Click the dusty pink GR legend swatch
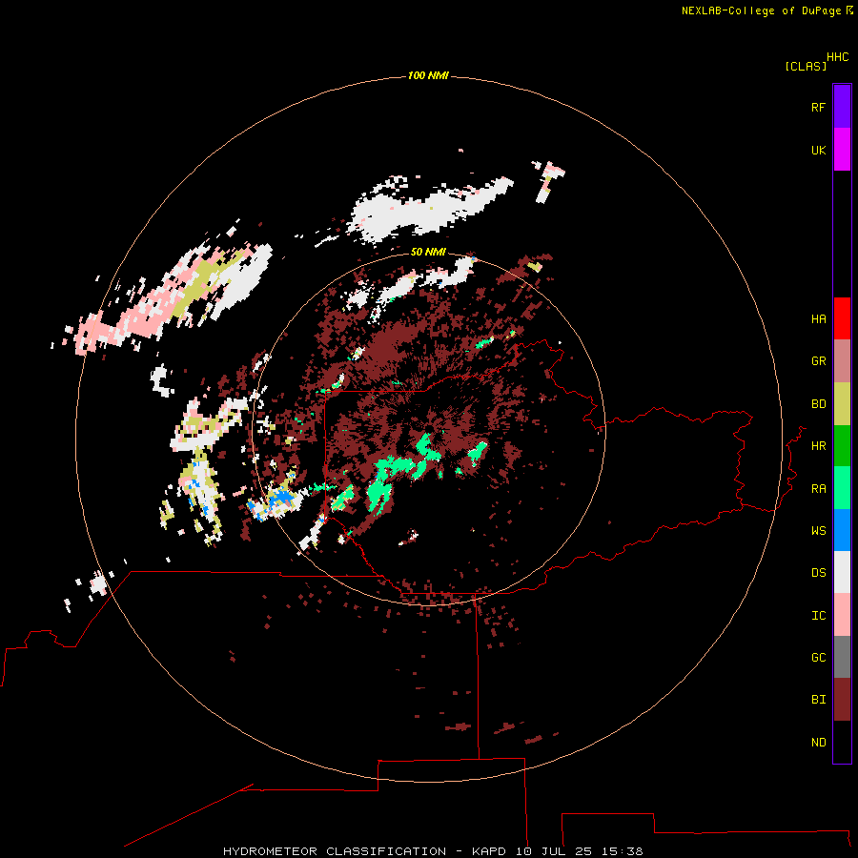 coord(842,361)
